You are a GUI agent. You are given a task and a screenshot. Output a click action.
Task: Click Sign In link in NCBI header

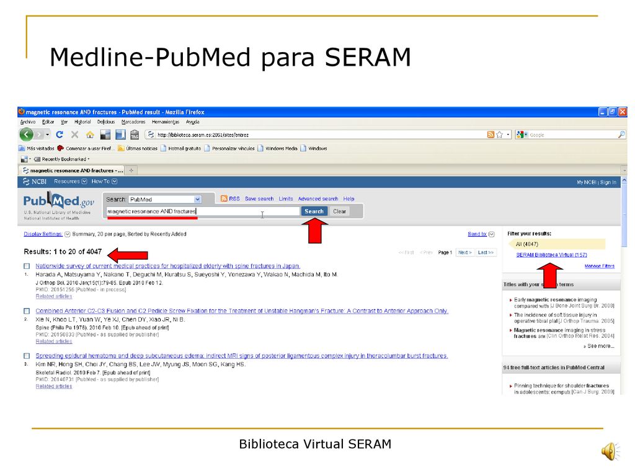click(x=608, y=182)
